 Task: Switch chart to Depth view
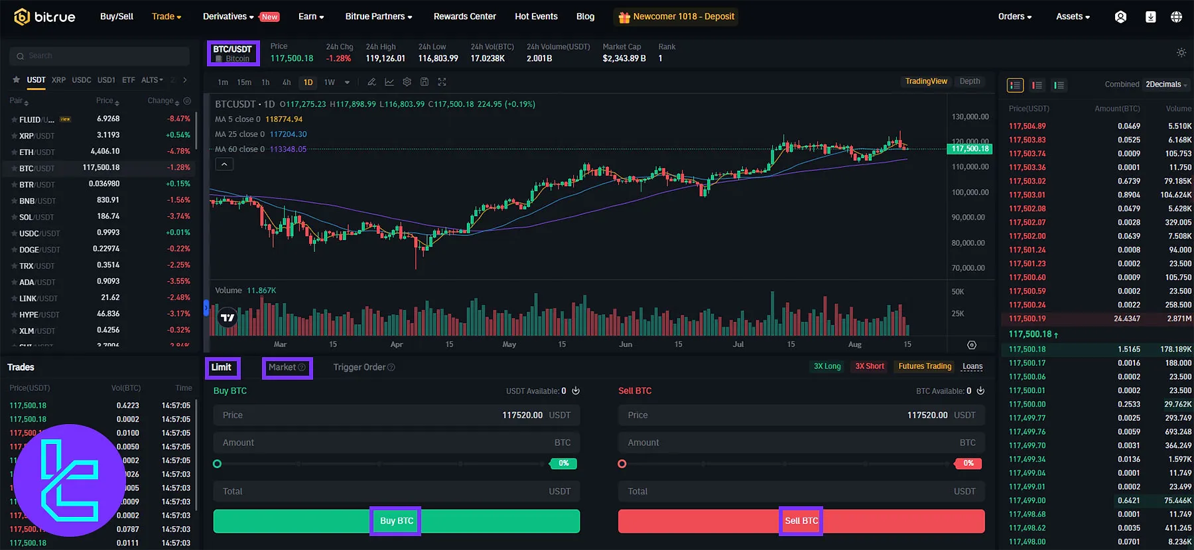point(970,82)
